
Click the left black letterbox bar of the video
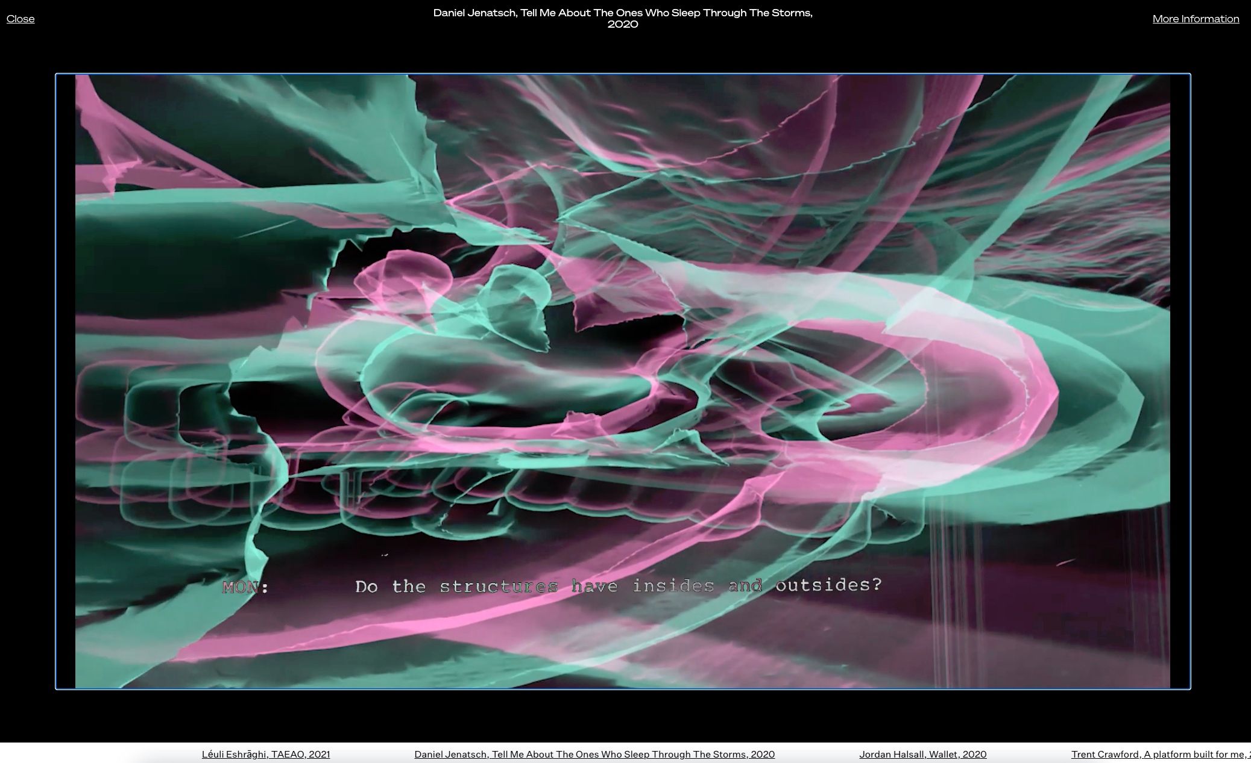coord(65,381)
